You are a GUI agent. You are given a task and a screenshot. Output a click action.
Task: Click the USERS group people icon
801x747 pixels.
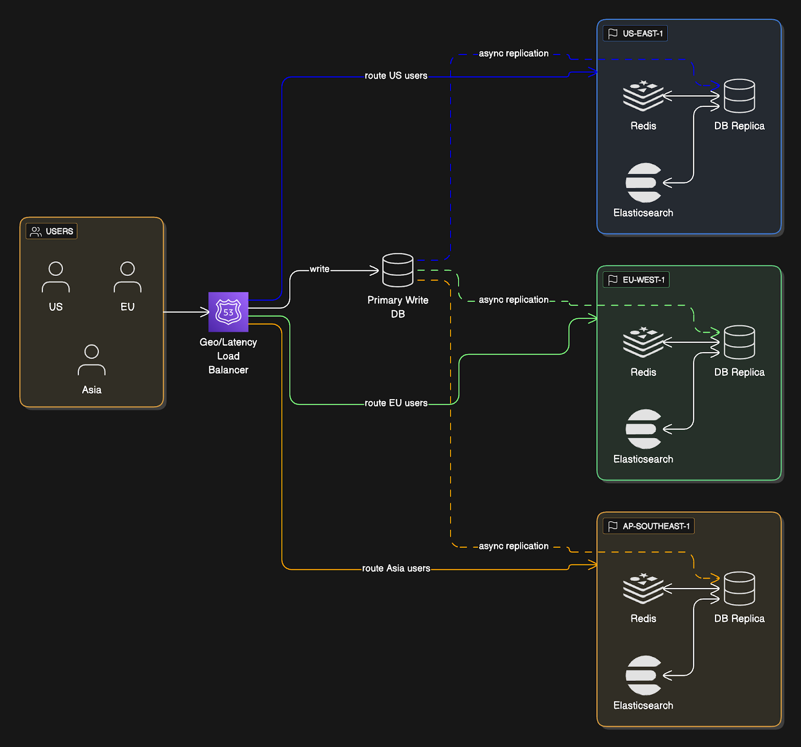tap(36, 231)
